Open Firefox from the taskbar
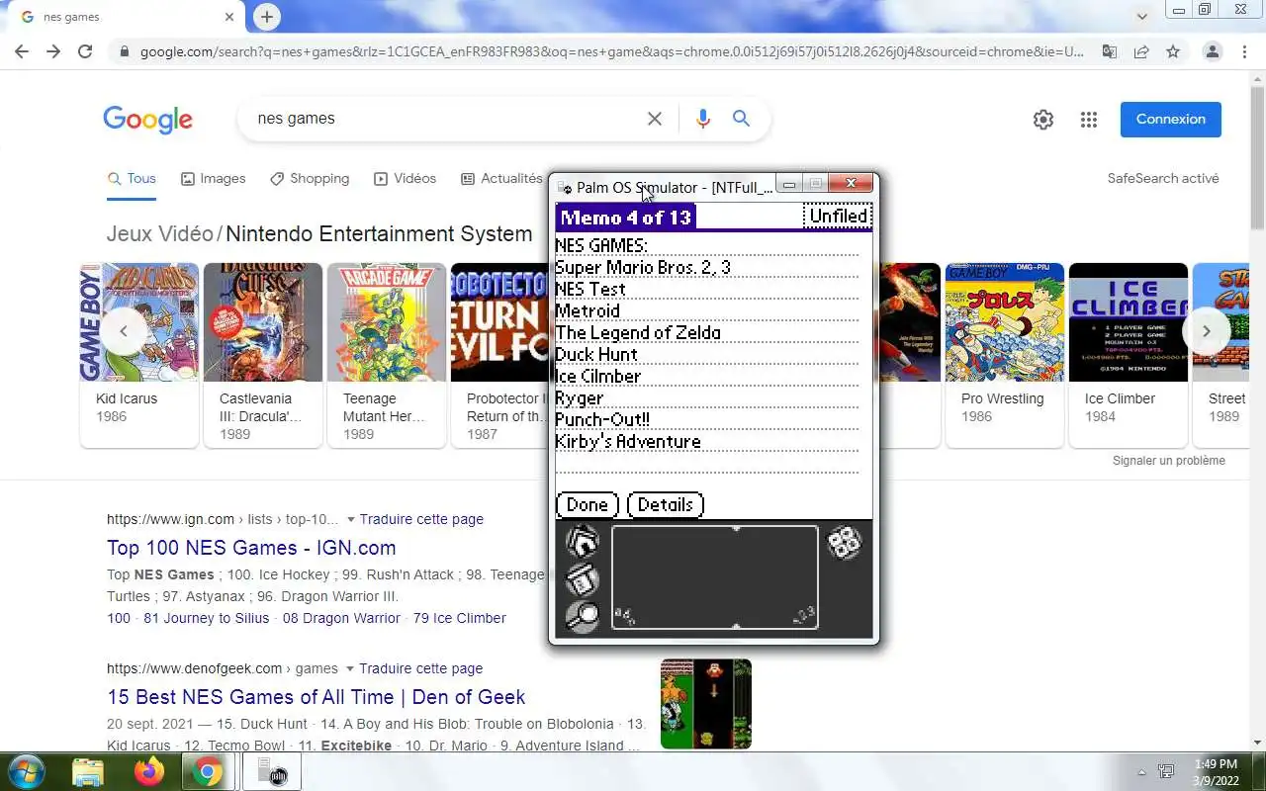This screenshot has width=1266, height=791. (x=149, y=771)
